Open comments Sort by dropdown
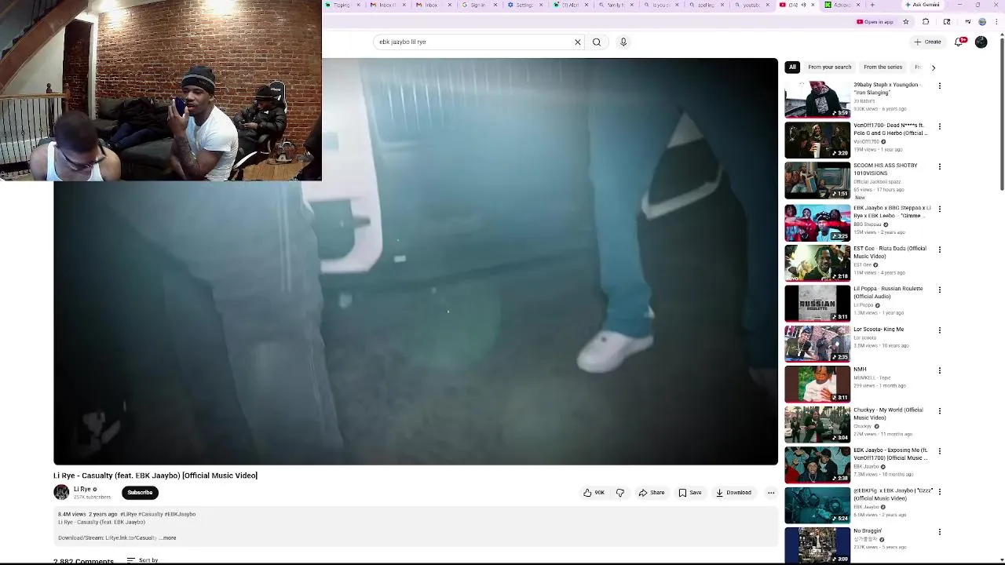This screenshot has width=1005, height=565. [x=143, y=560]
